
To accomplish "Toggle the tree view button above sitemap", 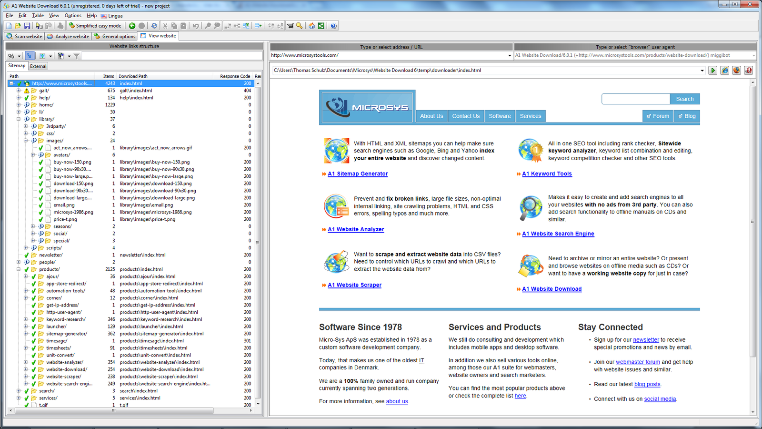I will [x=29, y=56].
